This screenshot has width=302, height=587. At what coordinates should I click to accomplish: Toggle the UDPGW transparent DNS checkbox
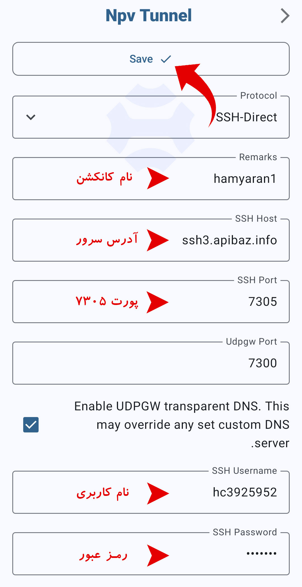click(31, 425)
